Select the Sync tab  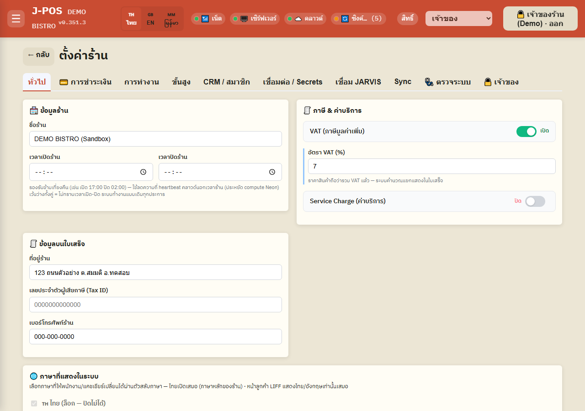(403, 82)
